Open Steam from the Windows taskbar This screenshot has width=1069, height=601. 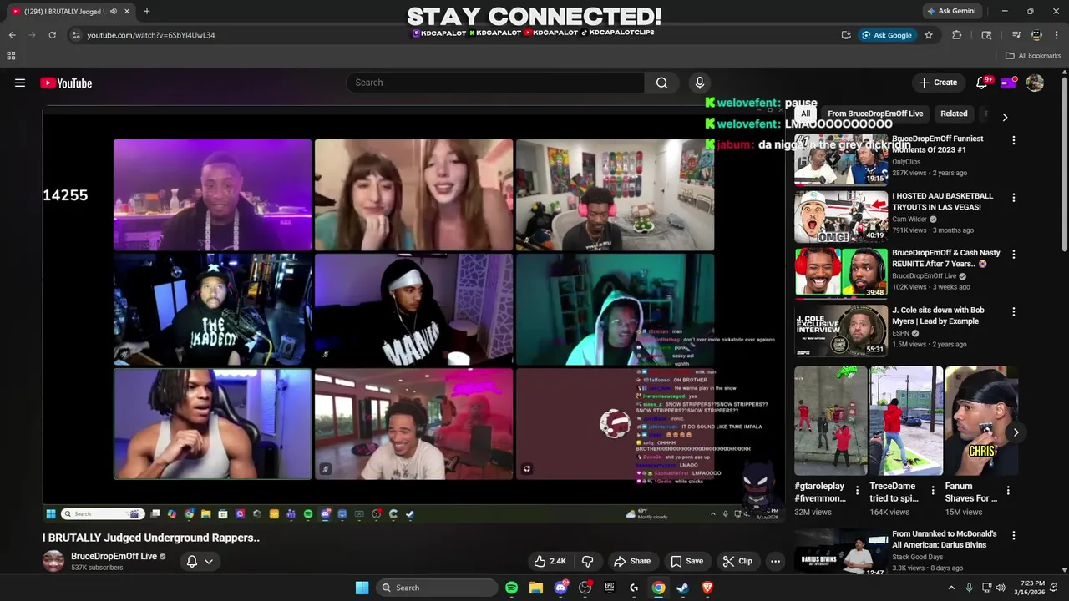682,588
